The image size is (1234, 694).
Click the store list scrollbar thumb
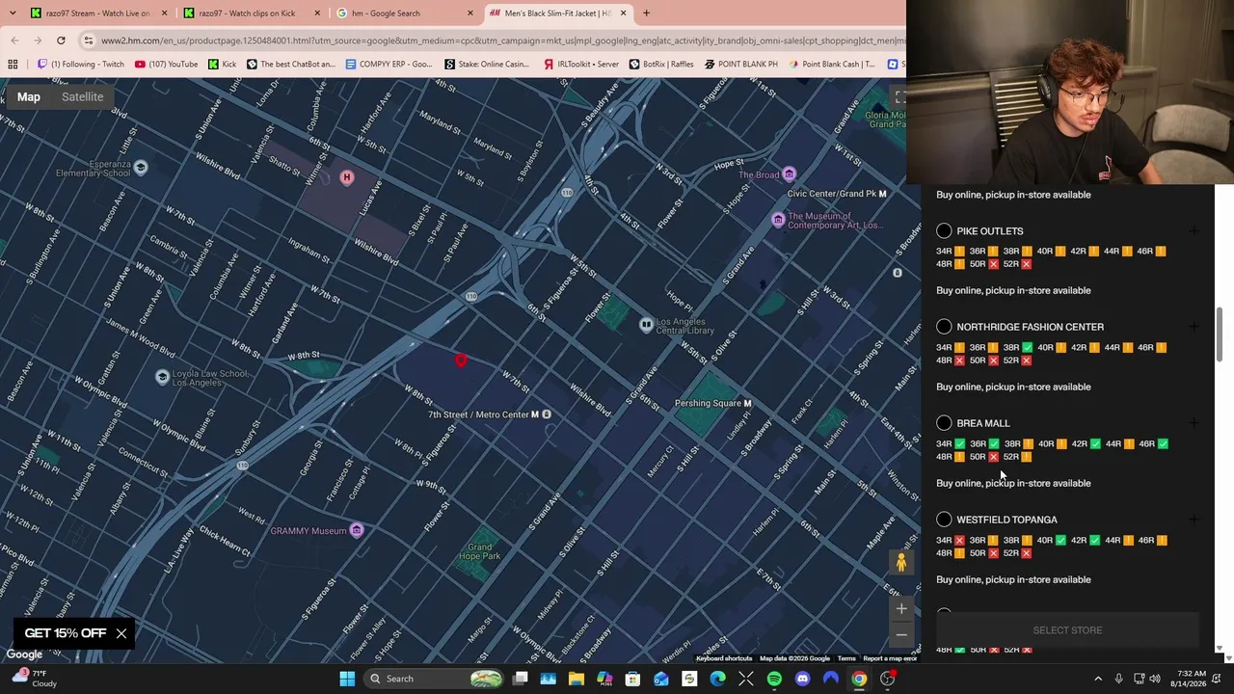(1221, 335)
